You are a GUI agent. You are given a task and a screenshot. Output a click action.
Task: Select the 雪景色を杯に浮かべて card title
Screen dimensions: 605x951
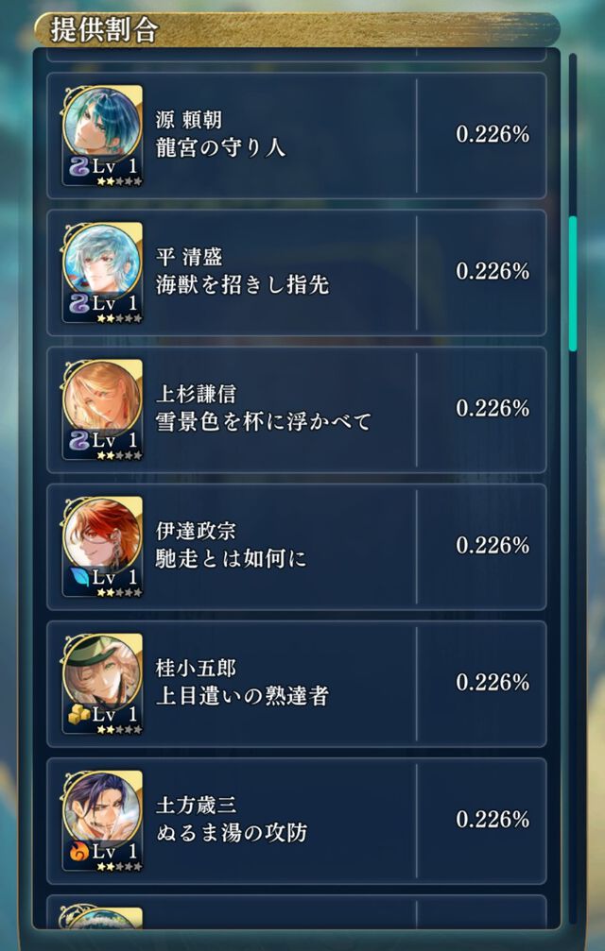click(264, 422)
